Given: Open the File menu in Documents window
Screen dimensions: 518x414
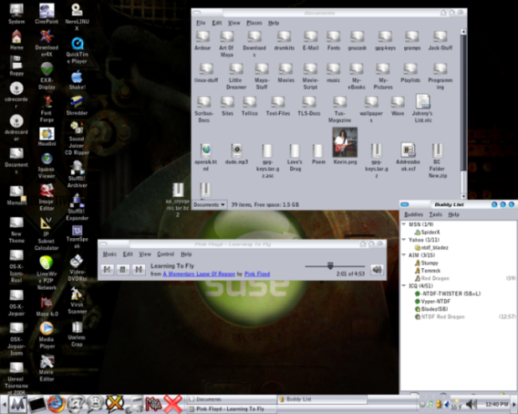Looking at the screenshot, I should [201, 23].
